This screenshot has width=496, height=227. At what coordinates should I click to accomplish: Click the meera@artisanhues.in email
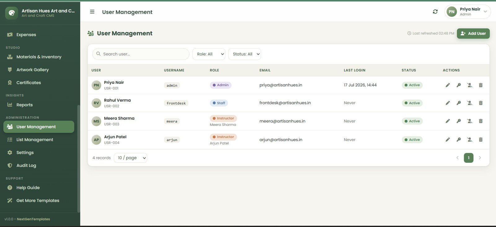pyautogui.click(x=282, y=121)
